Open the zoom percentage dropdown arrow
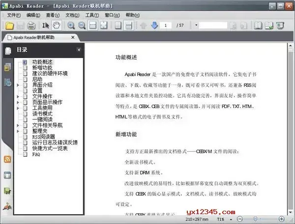This screenshot has width=295, height=224. coord(231,219)
